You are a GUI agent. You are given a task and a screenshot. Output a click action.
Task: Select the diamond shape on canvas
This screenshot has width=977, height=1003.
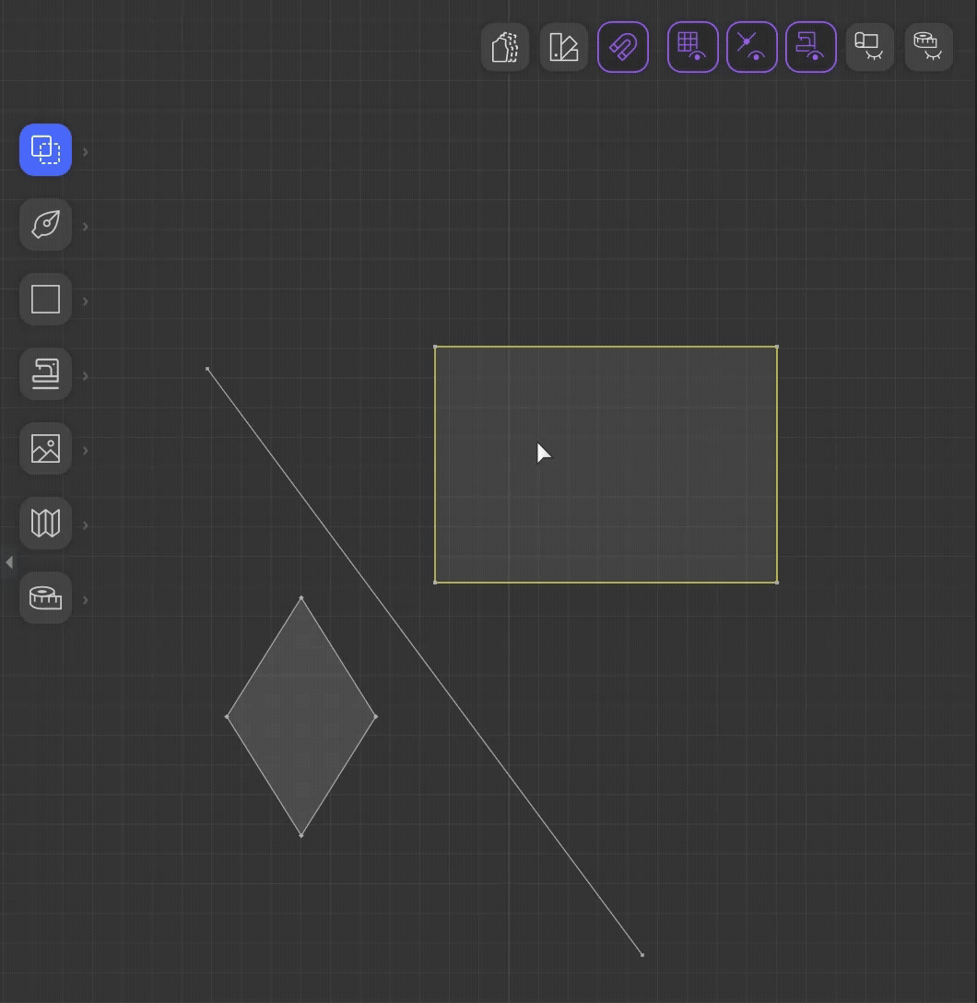[x=301, y=716]
